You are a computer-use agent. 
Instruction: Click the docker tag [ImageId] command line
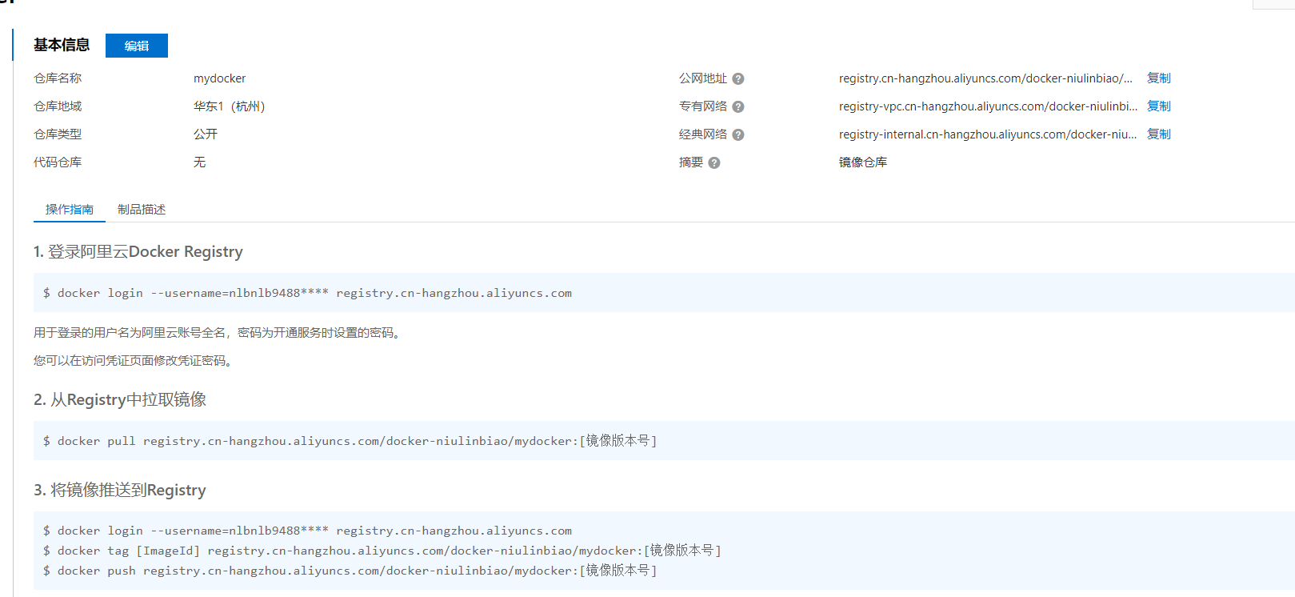coord(382,551)
